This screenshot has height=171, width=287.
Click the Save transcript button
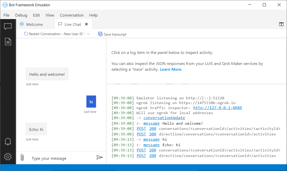(x=112, y=34)
